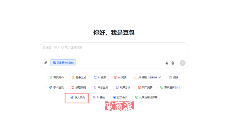Viewport: 239px width, 117px height.
Task: Select the AI 阅读 skill
Action: pyautogui.click(x=120, y=77)
